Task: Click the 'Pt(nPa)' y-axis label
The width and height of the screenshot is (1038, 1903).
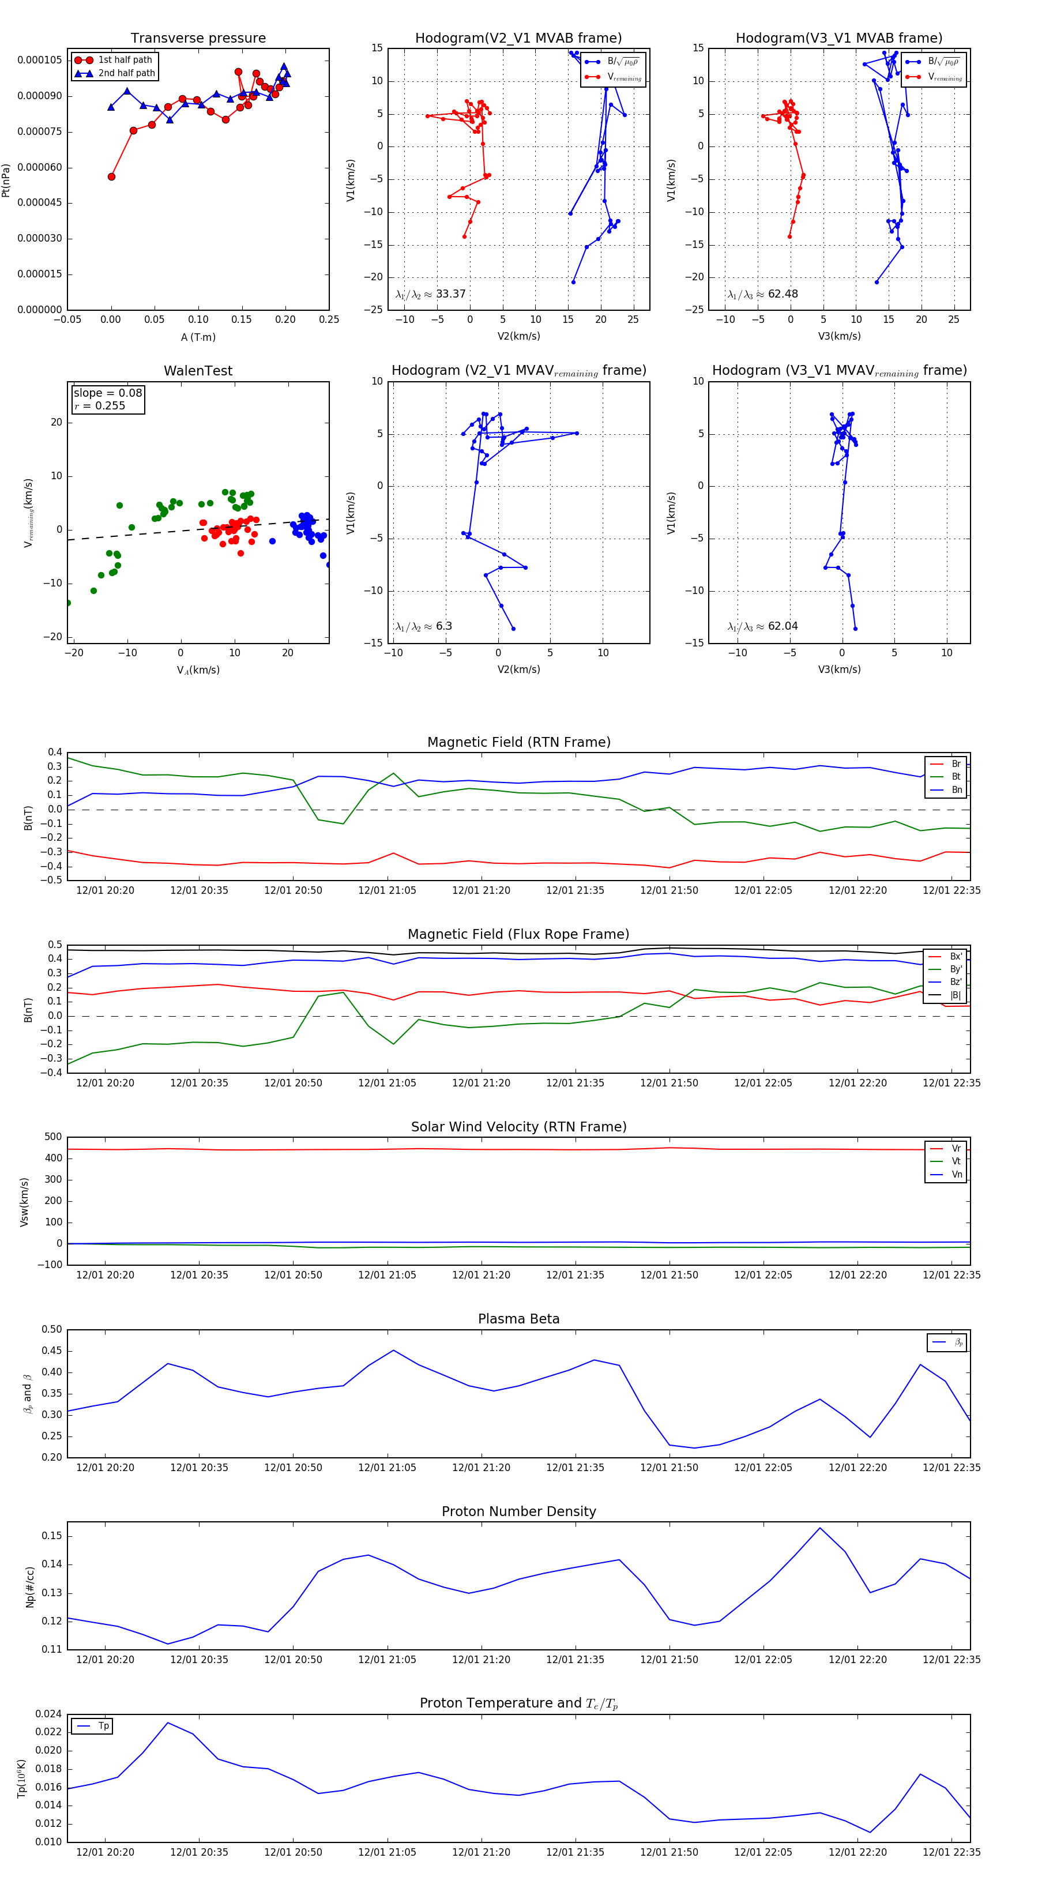Action: pyautogui.click(x=6, y=179)
